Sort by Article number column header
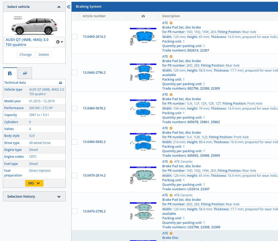 pyautogui.click(x=94, y=16)
